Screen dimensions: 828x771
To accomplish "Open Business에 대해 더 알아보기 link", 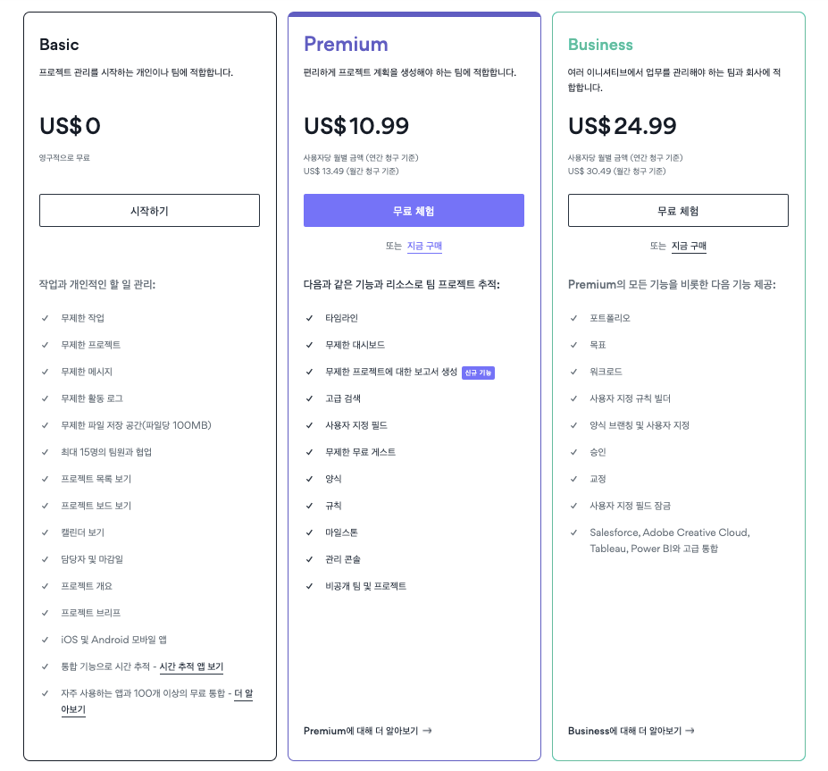I will tap(624, 731).
